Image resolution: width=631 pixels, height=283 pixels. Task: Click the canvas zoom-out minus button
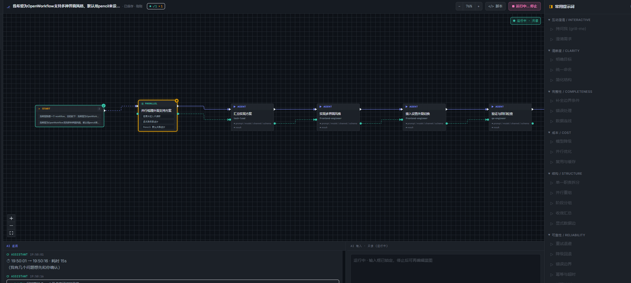tap(11, 226)
